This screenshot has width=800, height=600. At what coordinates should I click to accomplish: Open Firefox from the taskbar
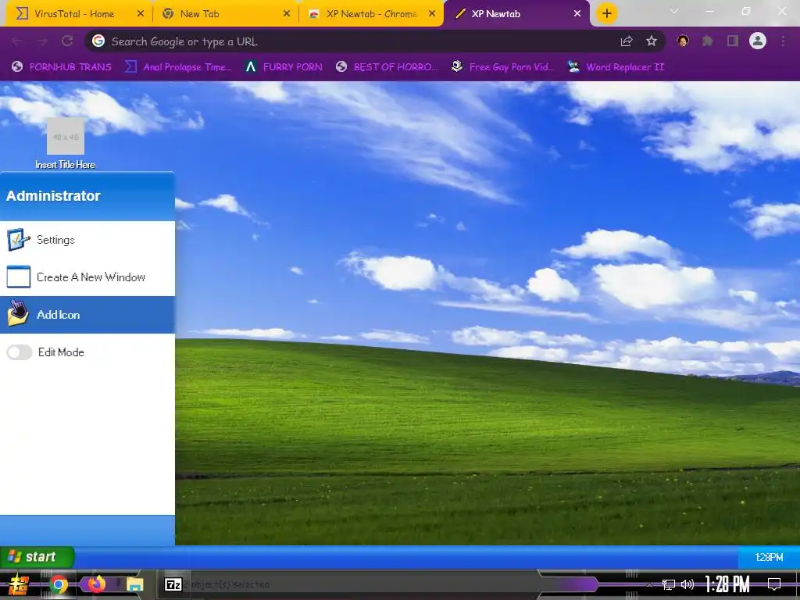point(96,584)
